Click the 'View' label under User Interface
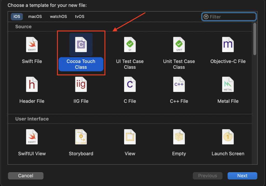This screenshot has width=266, height=186. [130, 154]
